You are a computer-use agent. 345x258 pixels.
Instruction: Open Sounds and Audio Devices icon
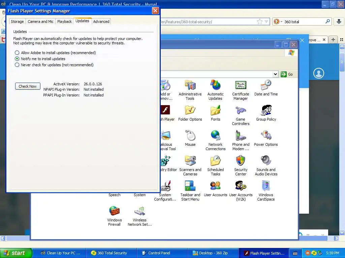266,166
